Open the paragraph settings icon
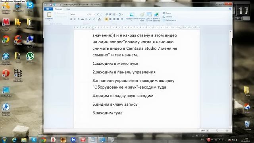The image size is (254, 143). (122, 19)
